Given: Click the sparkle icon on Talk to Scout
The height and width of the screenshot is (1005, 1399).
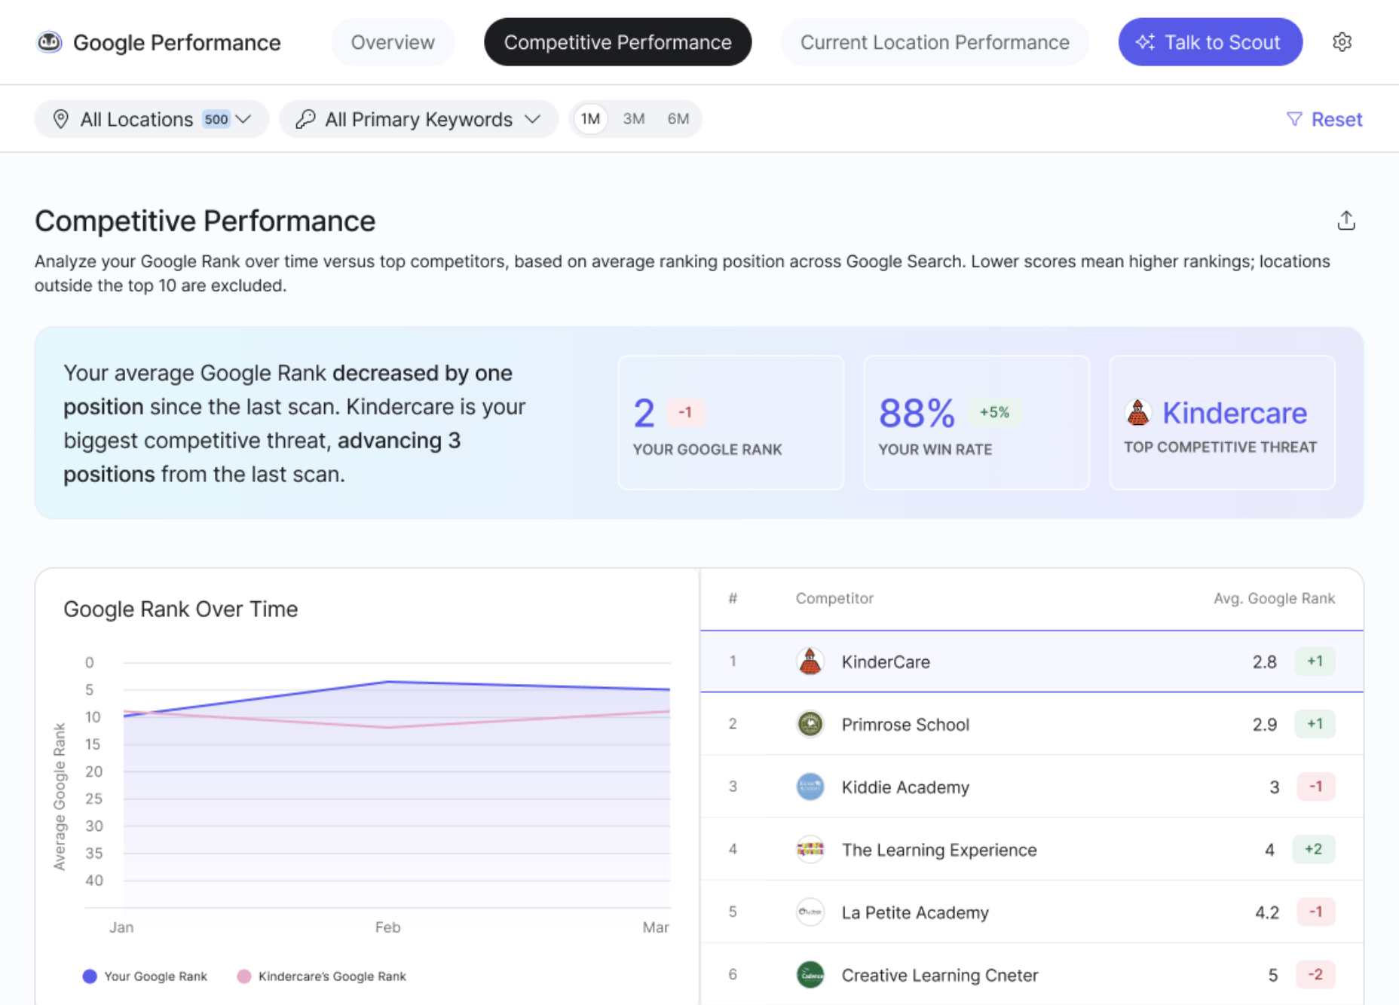Looking at the screenshot, I should coord(1145,42).
